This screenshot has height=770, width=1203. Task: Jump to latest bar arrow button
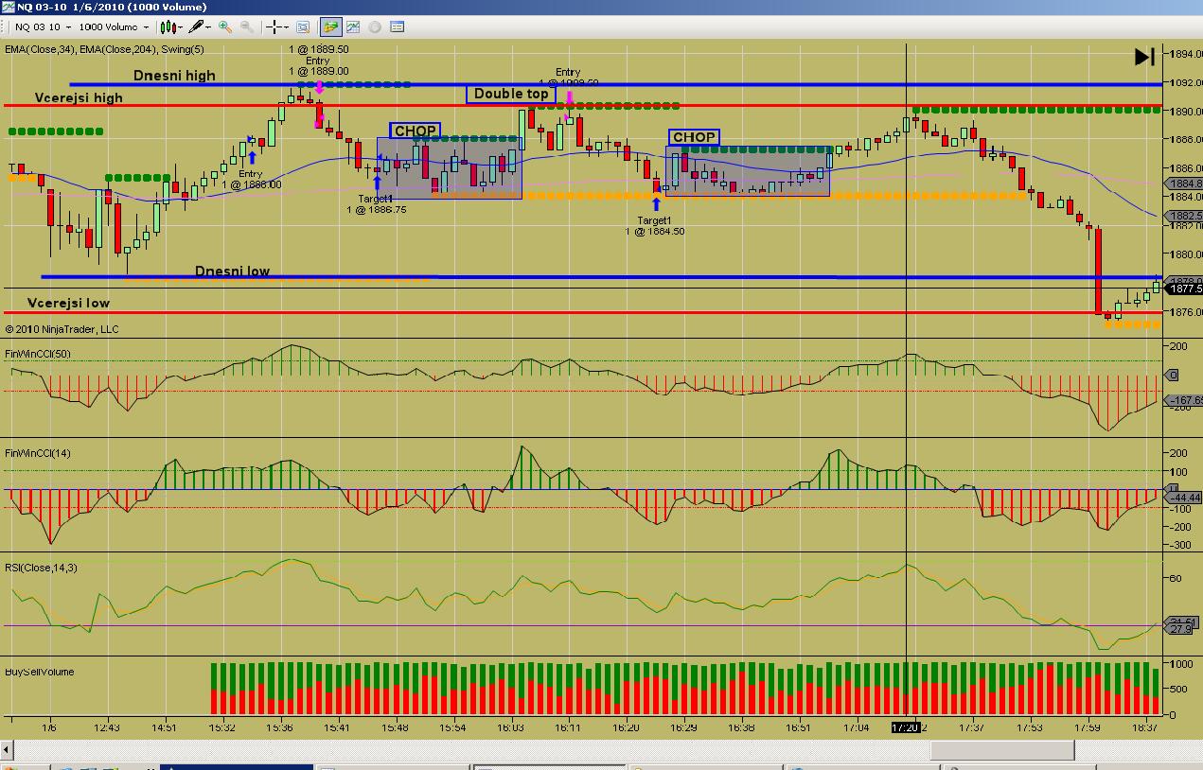click(x=1144, y=57)
